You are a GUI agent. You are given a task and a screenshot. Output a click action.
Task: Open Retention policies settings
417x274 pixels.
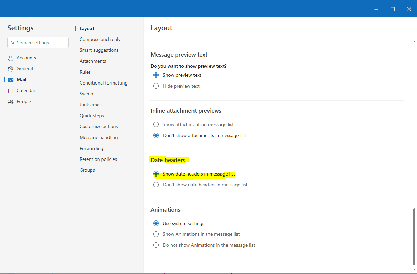98,159
